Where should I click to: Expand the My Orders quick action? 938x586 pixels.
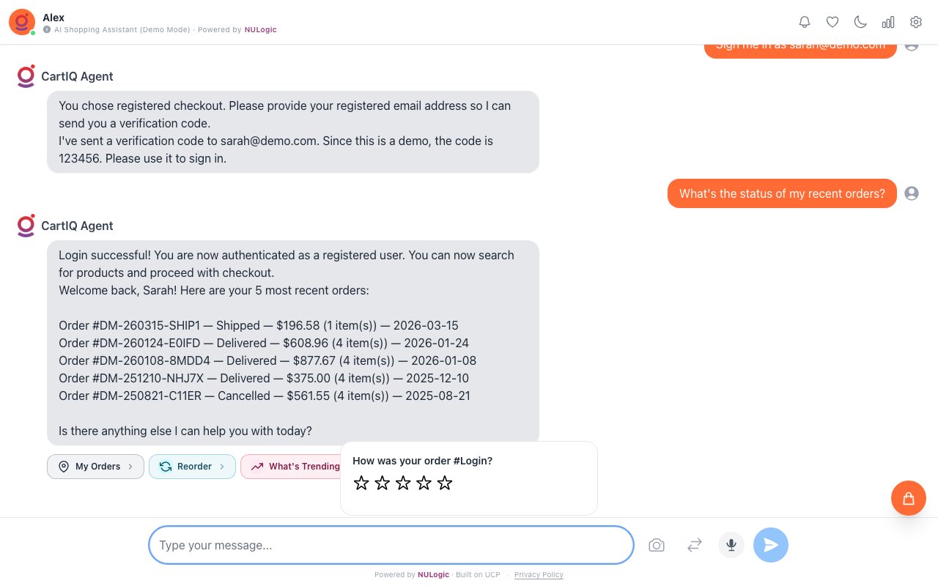coord(95,467)
